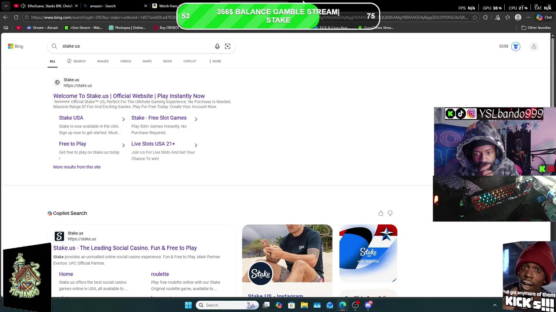Expand arrow next to Free Slot Games

196,119
